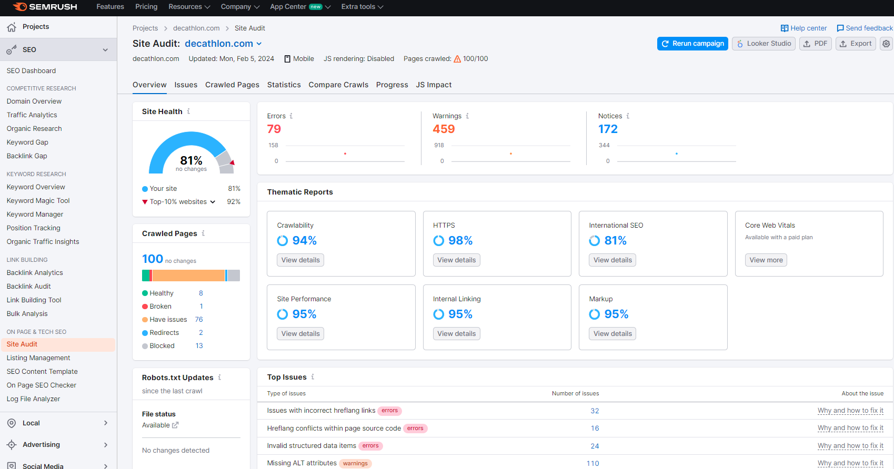Open the robots.txt Available external link icon
894x469 pixels.
[175, 425]
